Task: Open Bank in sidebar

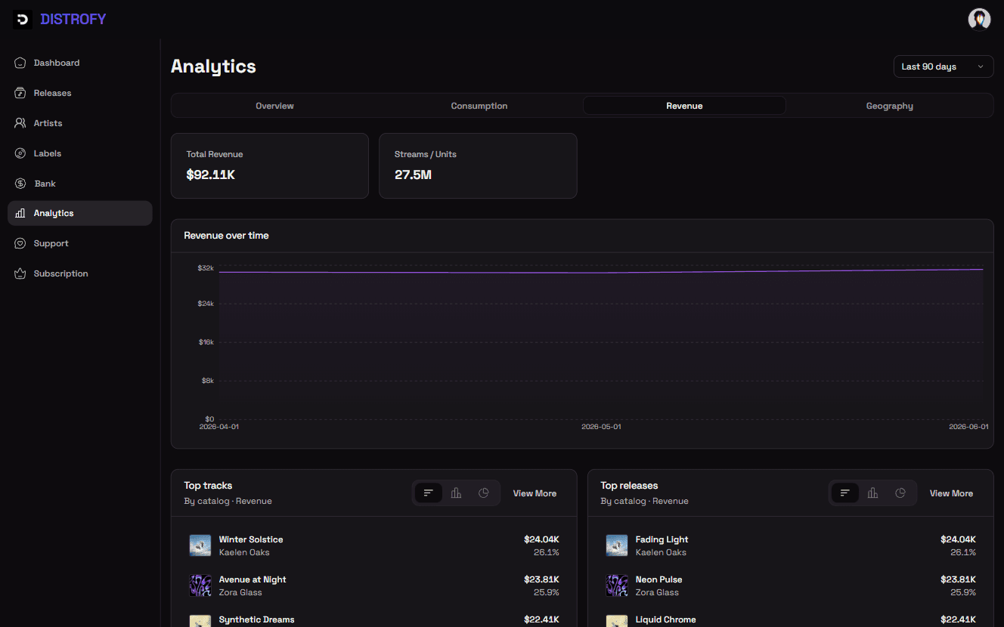Action: click(79, 184)
